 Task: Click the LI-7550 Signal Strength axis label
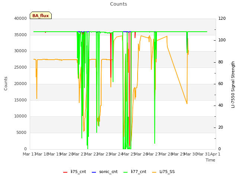pyautogui.click(x=233, y=85)
